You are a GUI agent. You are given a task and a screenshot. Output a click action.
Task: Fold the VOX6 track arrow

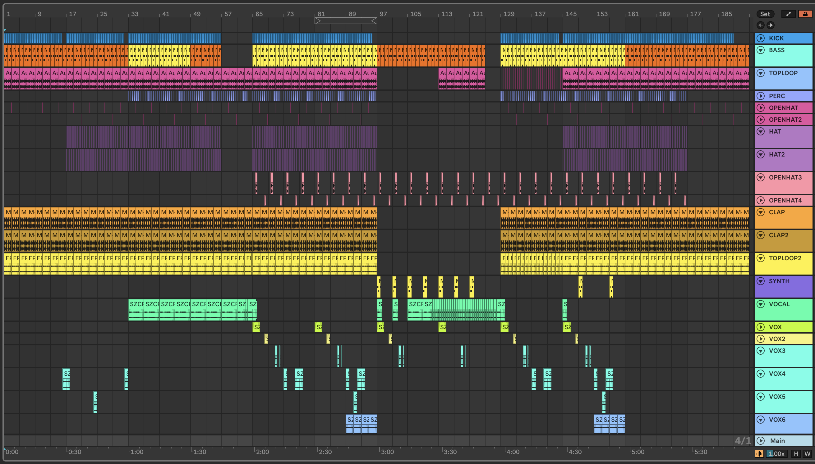click(761, 419)
